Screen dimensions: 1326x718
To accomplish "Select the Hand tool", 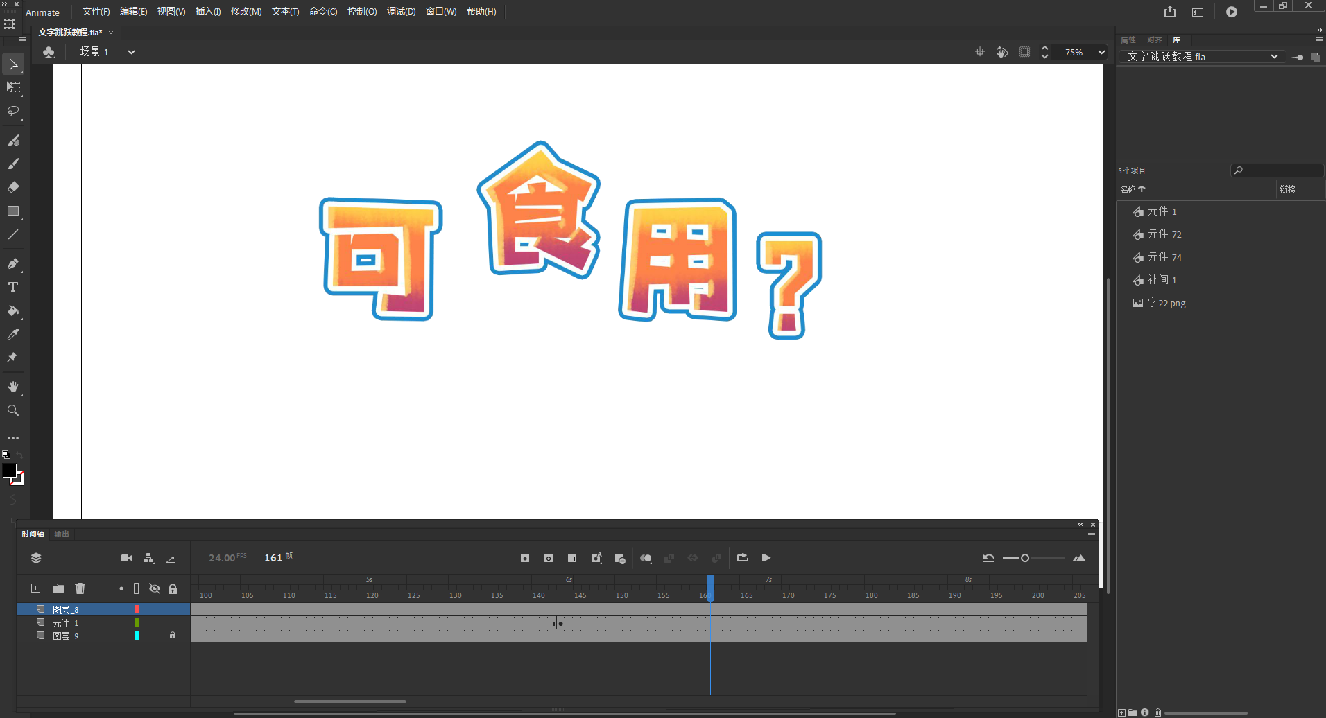I will [x=13, y=387].
